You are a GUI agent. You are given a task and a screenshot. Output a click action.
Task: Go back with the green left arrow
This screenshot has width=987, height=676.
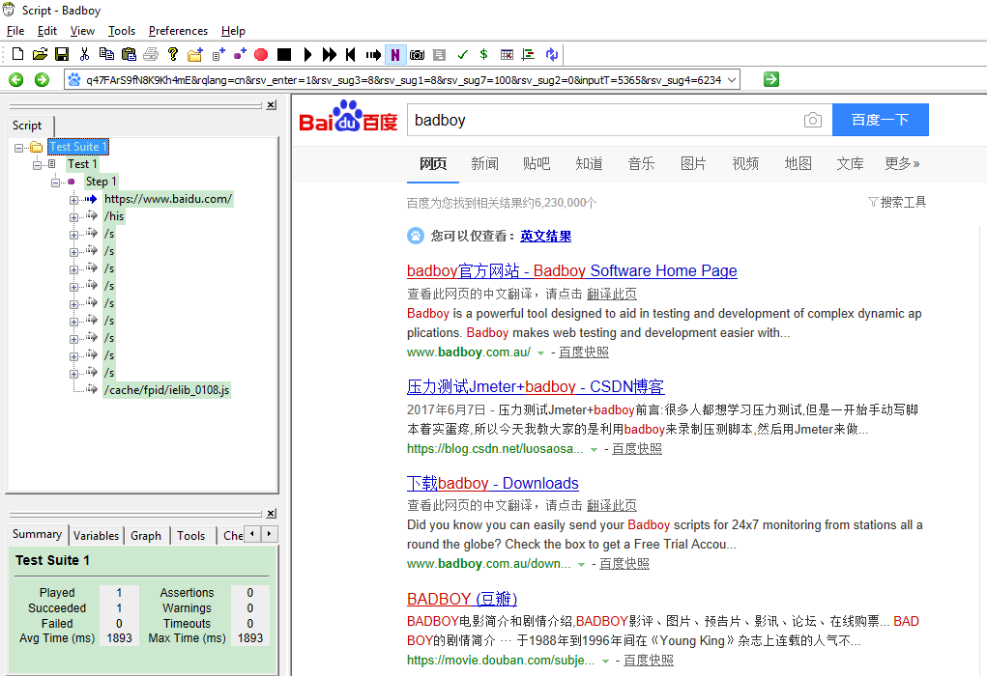(16, 80)
